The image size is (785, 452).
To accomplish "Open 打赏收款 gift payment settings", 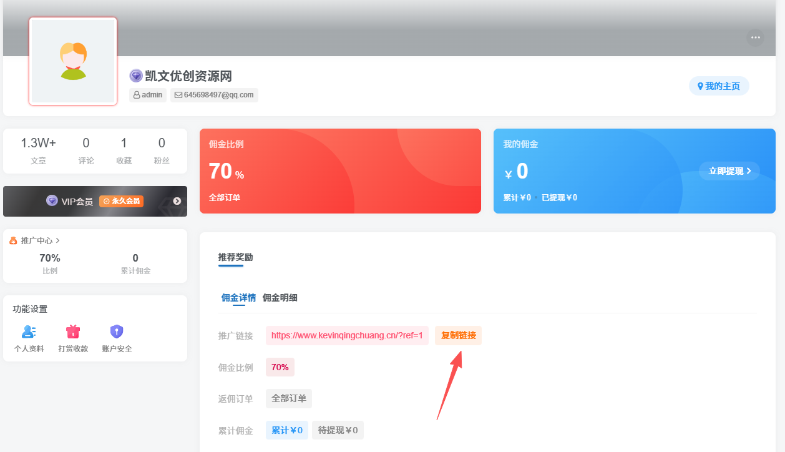I will click(72, 332).
